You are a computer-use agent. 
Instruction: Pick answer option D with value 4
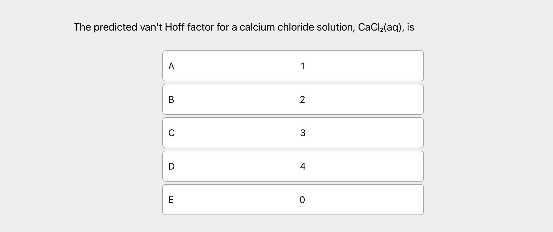pos(293,166)
